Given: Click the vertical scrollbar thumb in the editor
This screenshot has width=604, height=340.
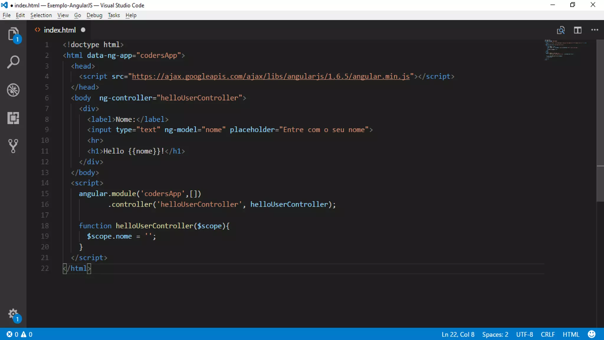Looking at the screenshot, I should [600, 121].
